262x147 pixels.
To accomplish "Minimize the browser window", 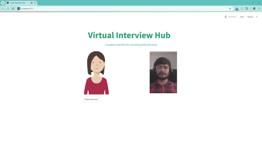I will (246, 3).
